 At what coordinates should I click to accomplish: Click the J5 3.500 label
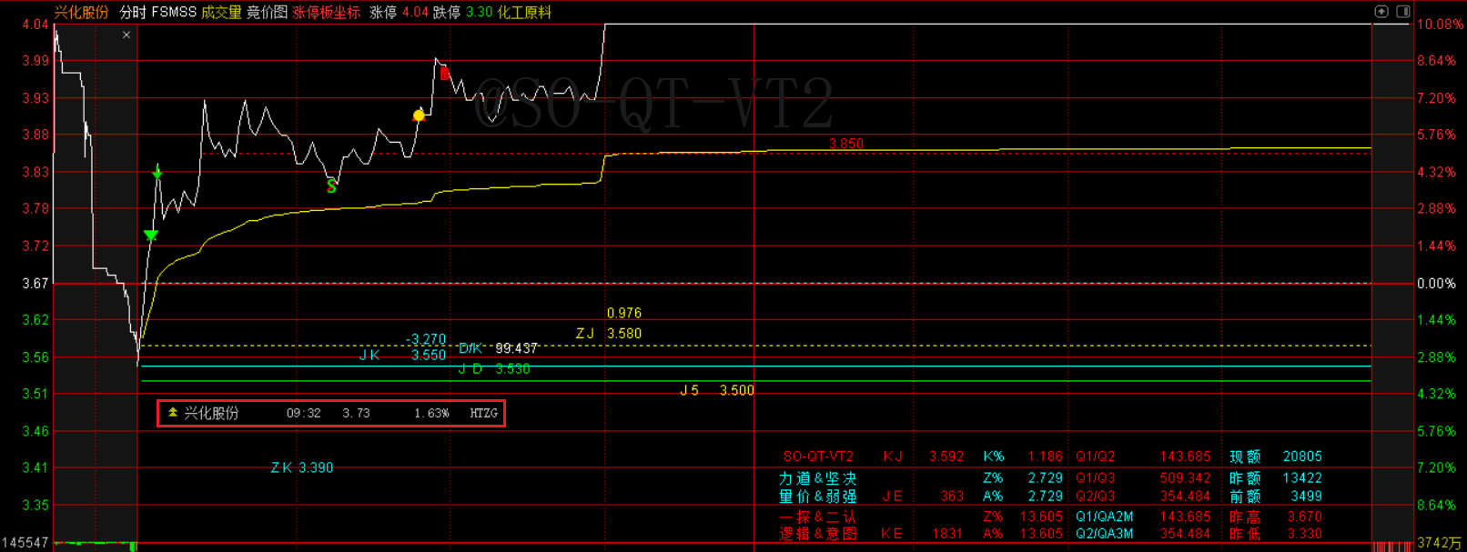(x=717, y=390)
